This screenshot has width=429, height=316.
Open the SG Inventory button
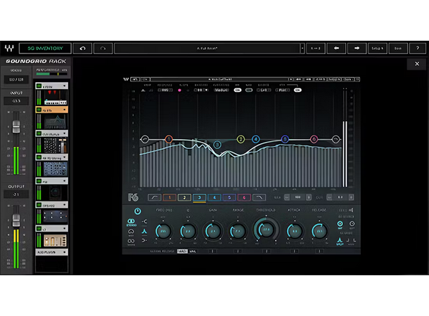coord(45,48)
